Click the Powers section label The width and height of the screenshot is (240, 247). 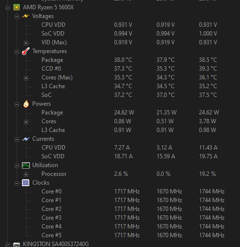click(x=41, y=104)
